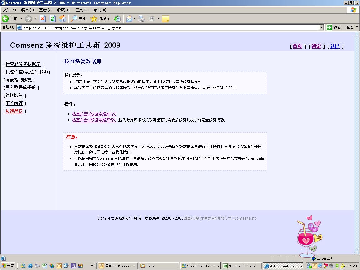This screenshot has height=270, width=360.
Task: Open the 收藏(A) menu
Action: [x=64, y=10]
